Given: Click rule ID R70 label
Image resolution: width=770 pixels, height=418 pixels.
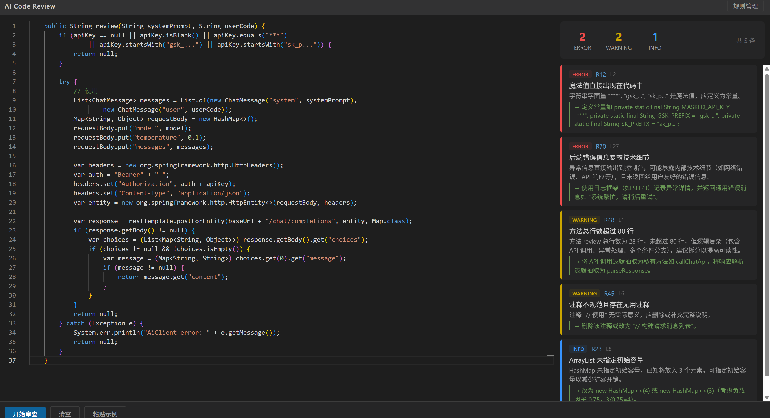Looking at the screenshot, I should (x=601, y=147).
